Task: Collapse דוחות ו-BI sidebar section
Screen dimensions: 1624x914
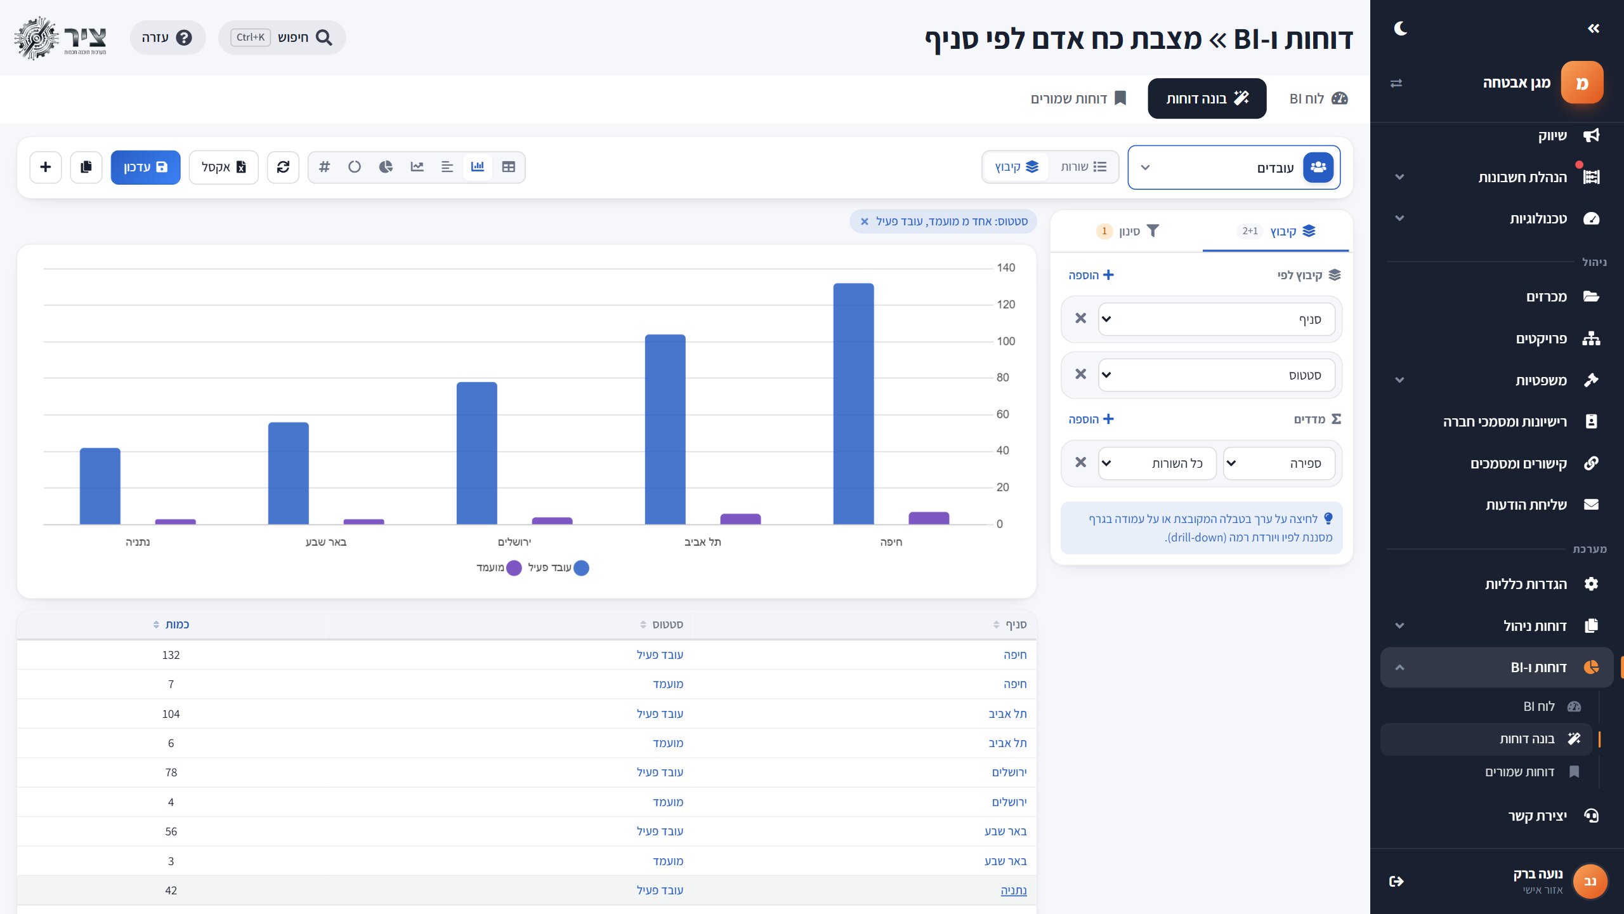Action: 1497,667
